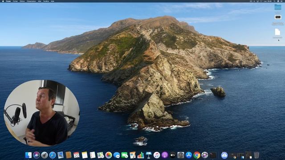
Task: Open Safari compass icon in Dock
Action: coord(53,155)
